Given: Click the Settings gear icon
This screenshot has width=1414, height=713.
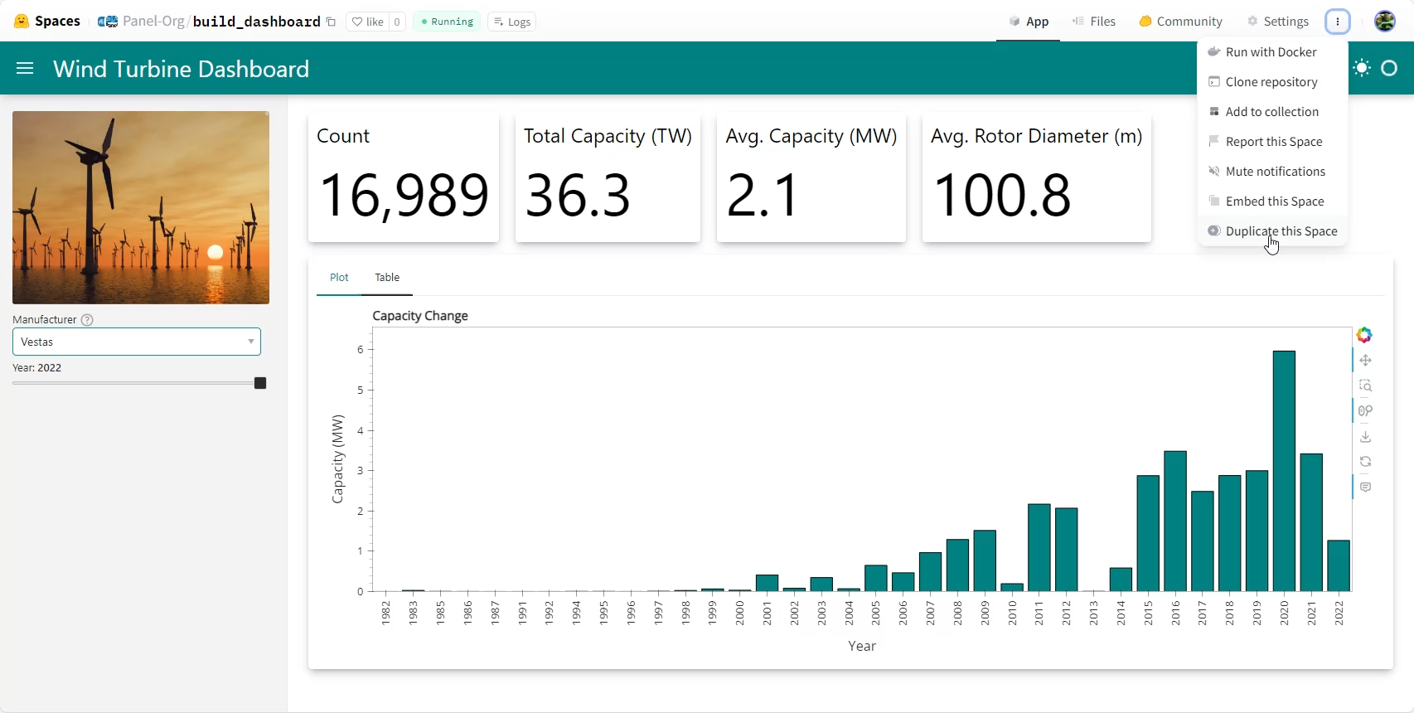Looking at the screenshot, I should click(1252, 22).
